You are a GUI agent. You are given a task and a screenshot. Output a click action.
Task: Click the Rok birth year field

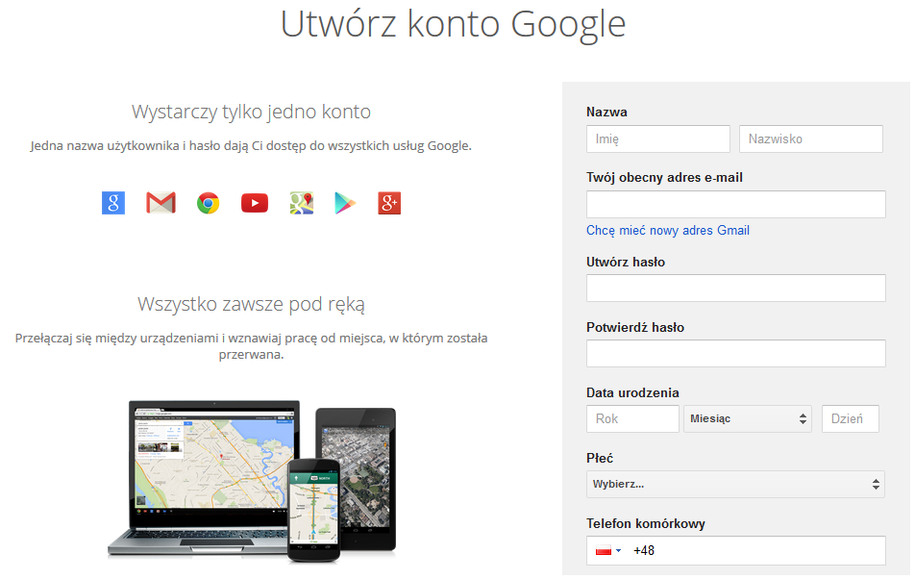click(x=632, y=418)
